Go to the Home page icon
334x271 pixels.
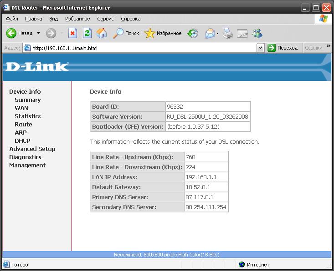[x=102, y=33]
